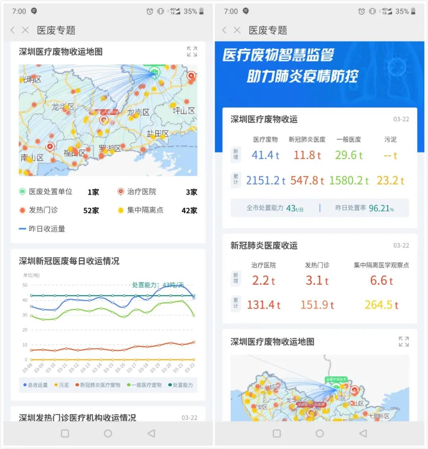Image resolution: width=428 pixels, height=449 pixels.
Task: Tap the yellow 集中隔离点 legend dot
Action: tap(121, 210)
